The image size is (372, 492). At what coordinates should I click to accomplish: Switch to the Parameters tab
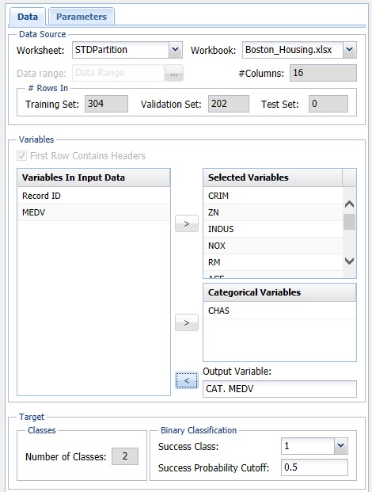coord(82,17)
